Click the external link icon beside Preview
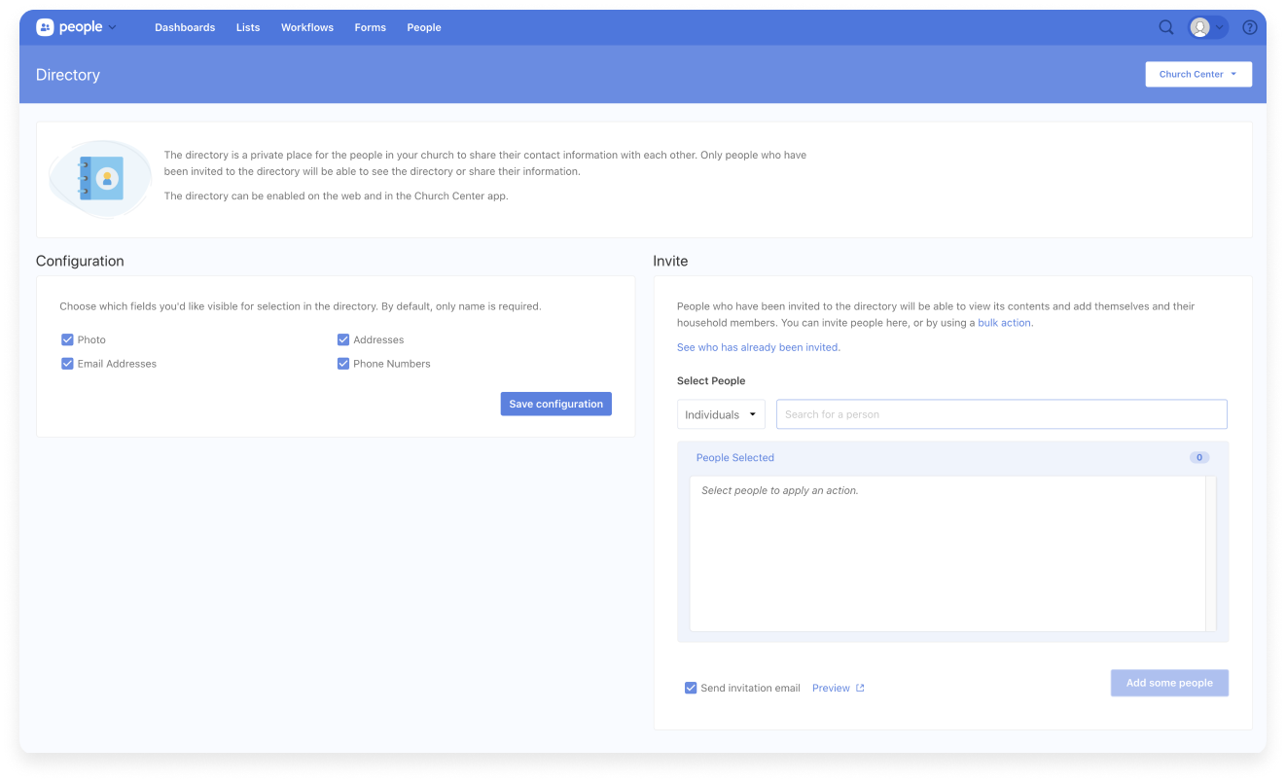 [861, 688]
